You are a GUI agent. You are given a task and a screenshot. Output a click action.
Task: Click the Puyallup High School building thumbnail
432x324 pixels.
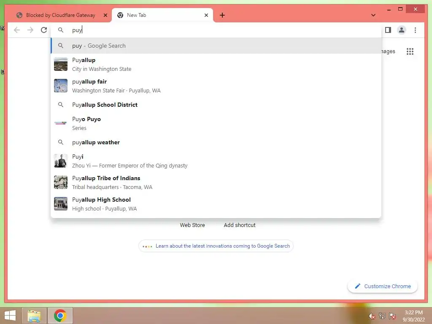click(61, 204)
